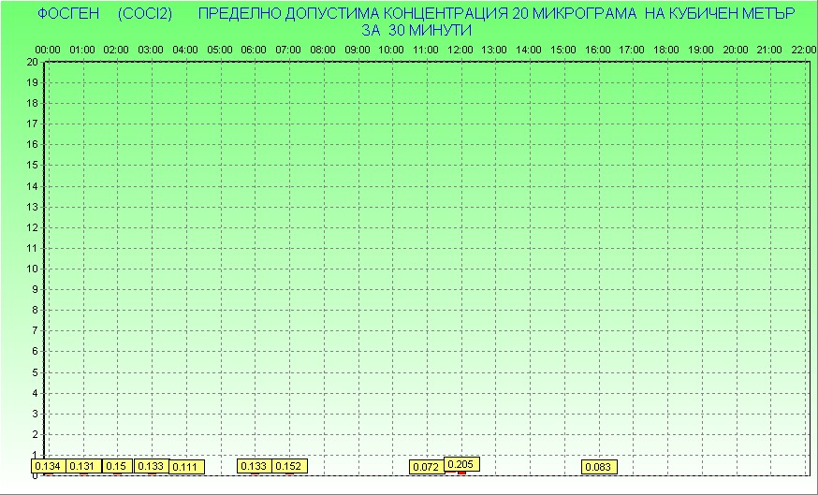Select the 10 value on vertical axis
Image resolution: width=818 pixels, height=495 pixels.
click(x=33, y=269)
